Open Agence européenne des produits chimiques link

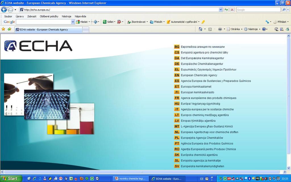pos(209,98)
